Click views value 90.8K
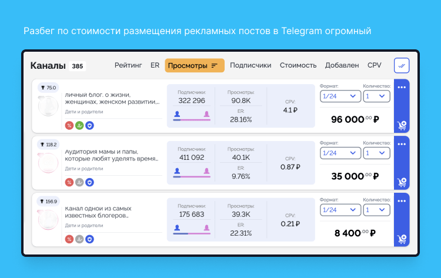This screenshot has height=278, width=441. point(240,101)
